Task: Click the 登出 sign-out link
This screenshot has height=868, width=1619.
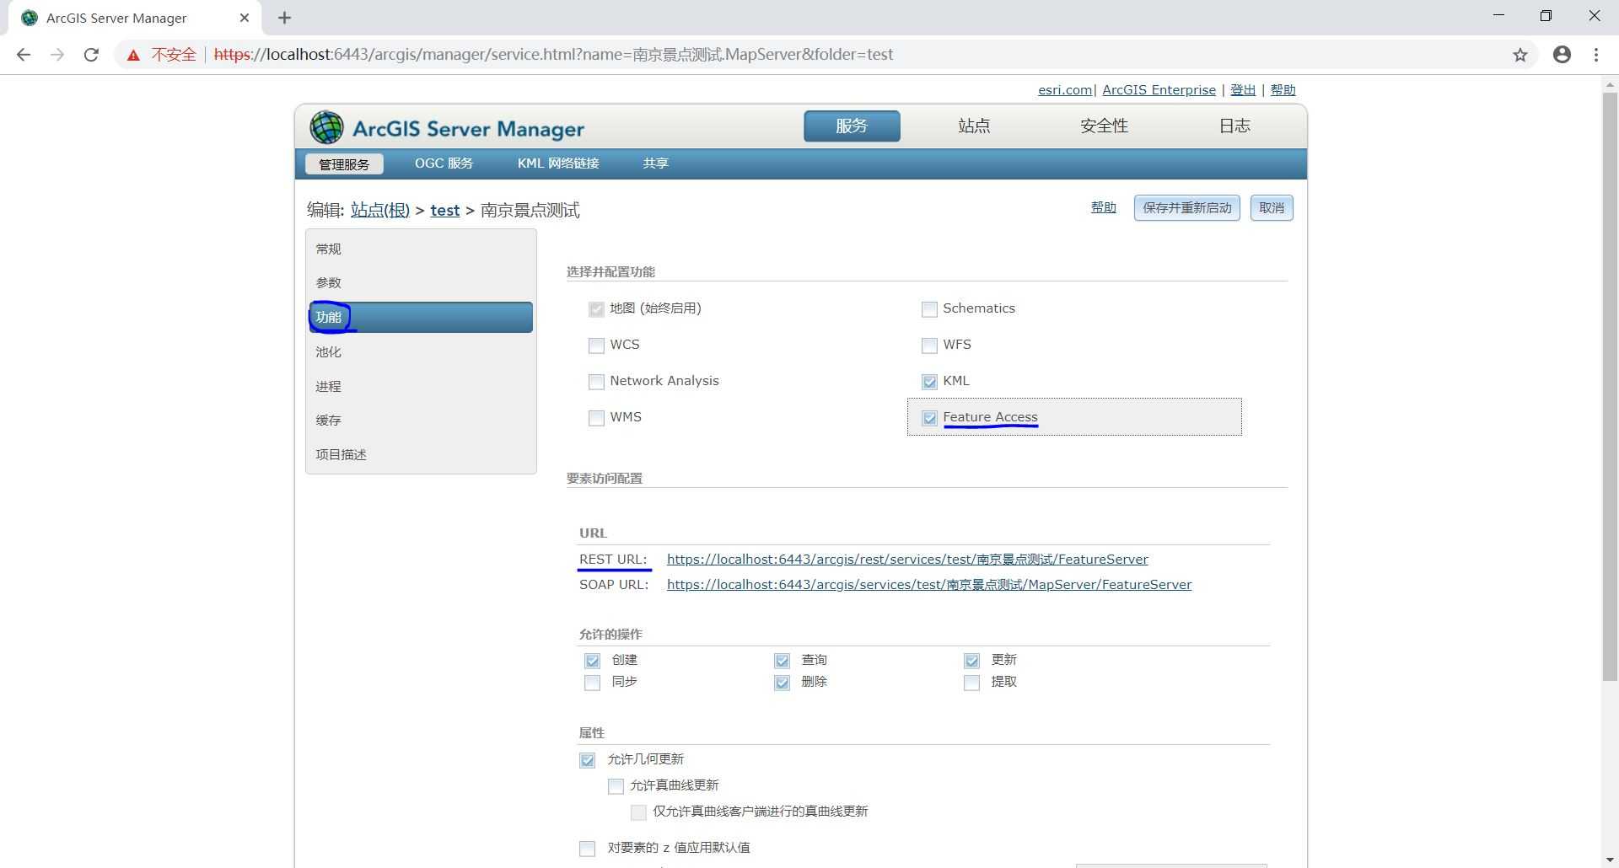Action: coord(1243,90)
